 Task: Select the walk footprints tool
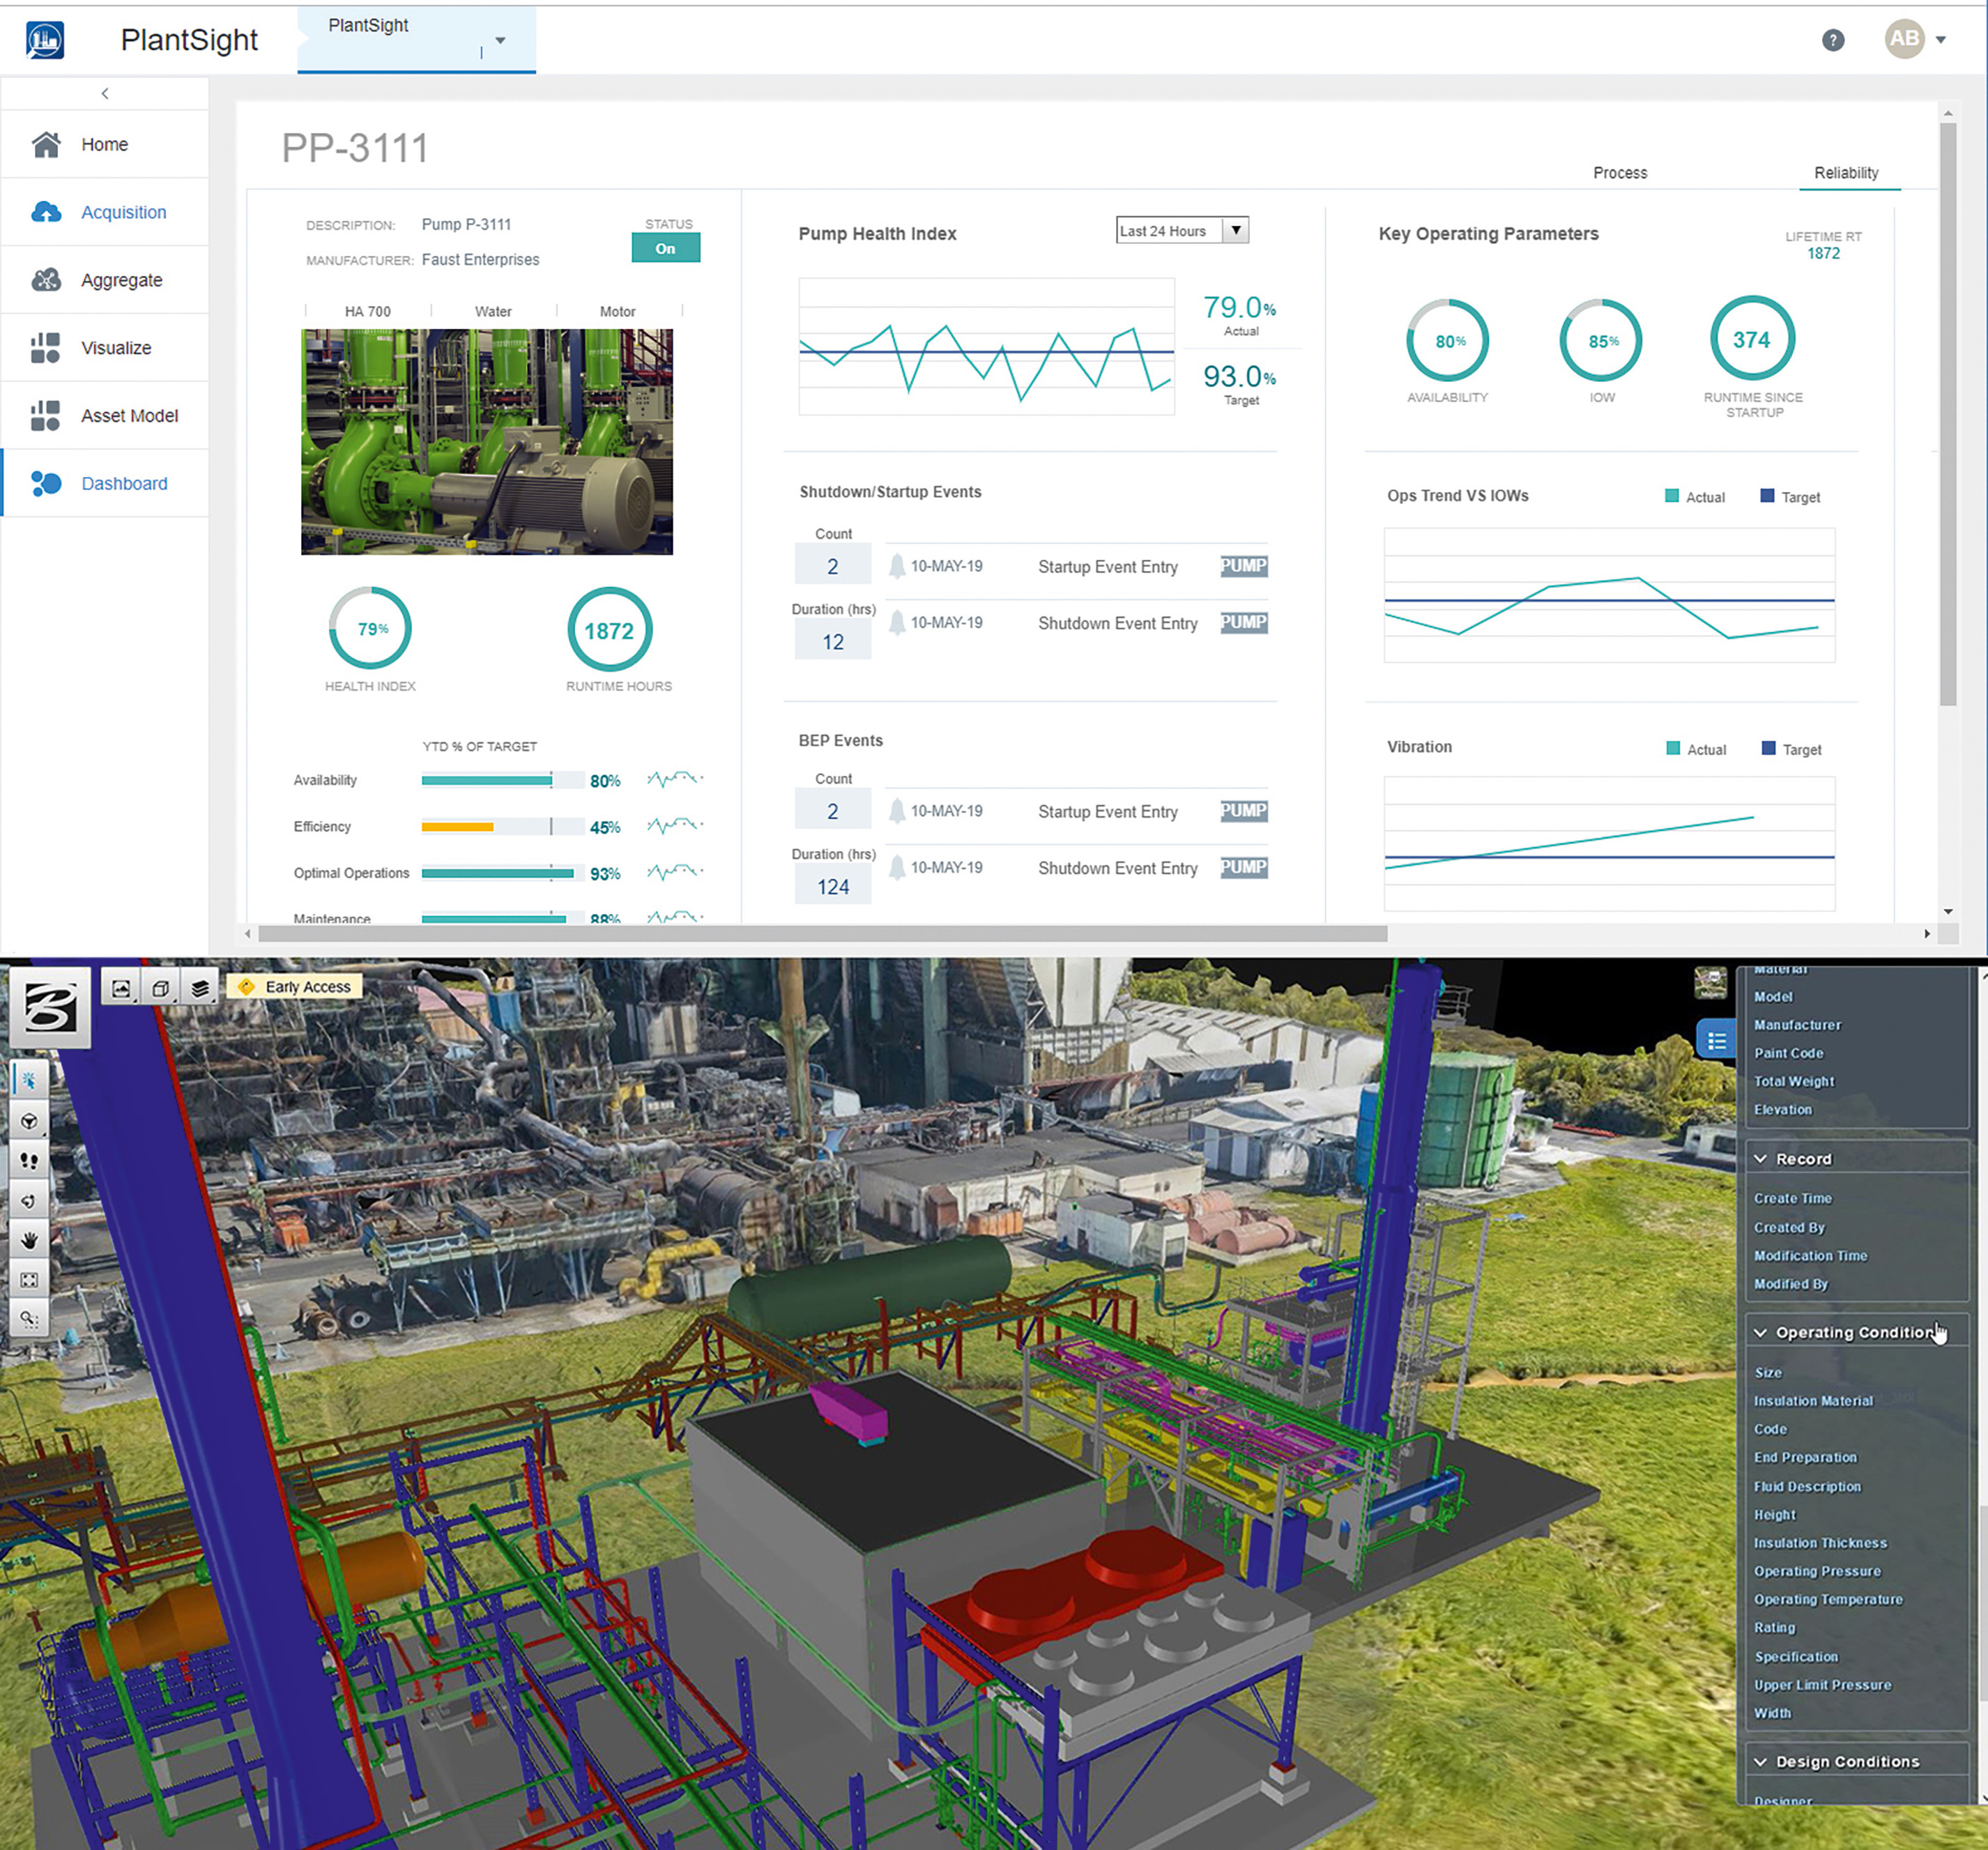point(29,1160)
